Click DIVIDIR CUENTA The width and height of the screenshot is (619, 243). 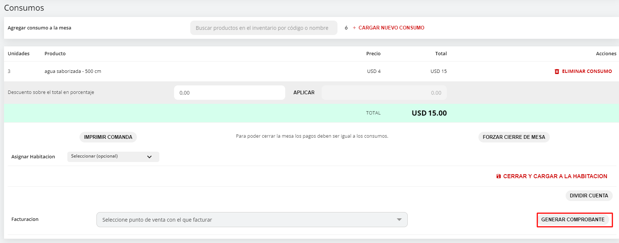[589, 196]
